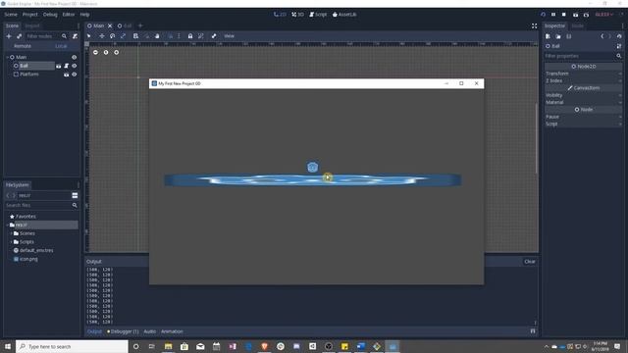Pause the running scene

(x=553, y=15)
